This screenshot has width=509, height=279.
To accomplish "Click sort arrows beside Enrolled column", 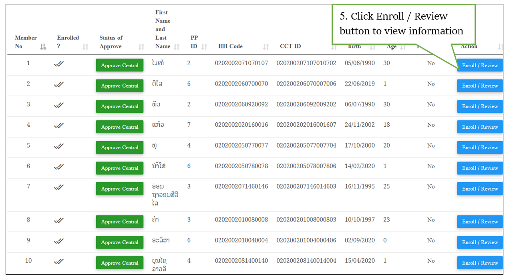I will point(85,47).
